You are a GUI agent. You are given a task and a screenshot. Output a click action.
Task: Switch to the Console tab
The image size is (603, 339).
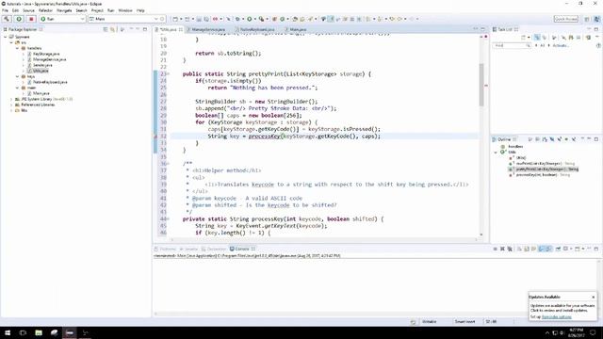242,249
